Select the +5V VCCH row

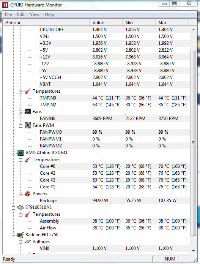coord(115,77)
